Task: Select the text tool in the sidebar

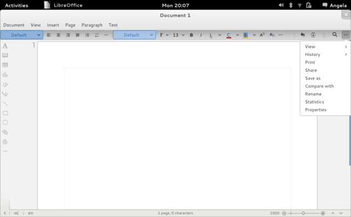Action: (x=5, y=46)
